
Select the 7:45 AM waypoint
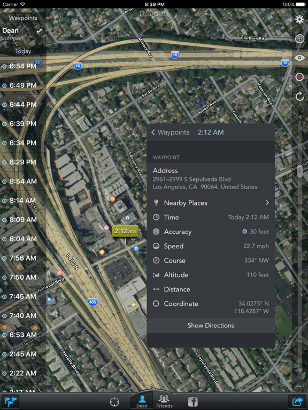23,296
